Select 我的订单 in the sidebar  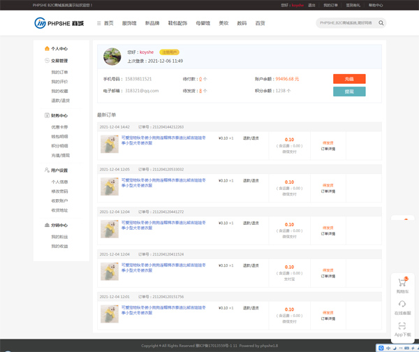point(59,72)
